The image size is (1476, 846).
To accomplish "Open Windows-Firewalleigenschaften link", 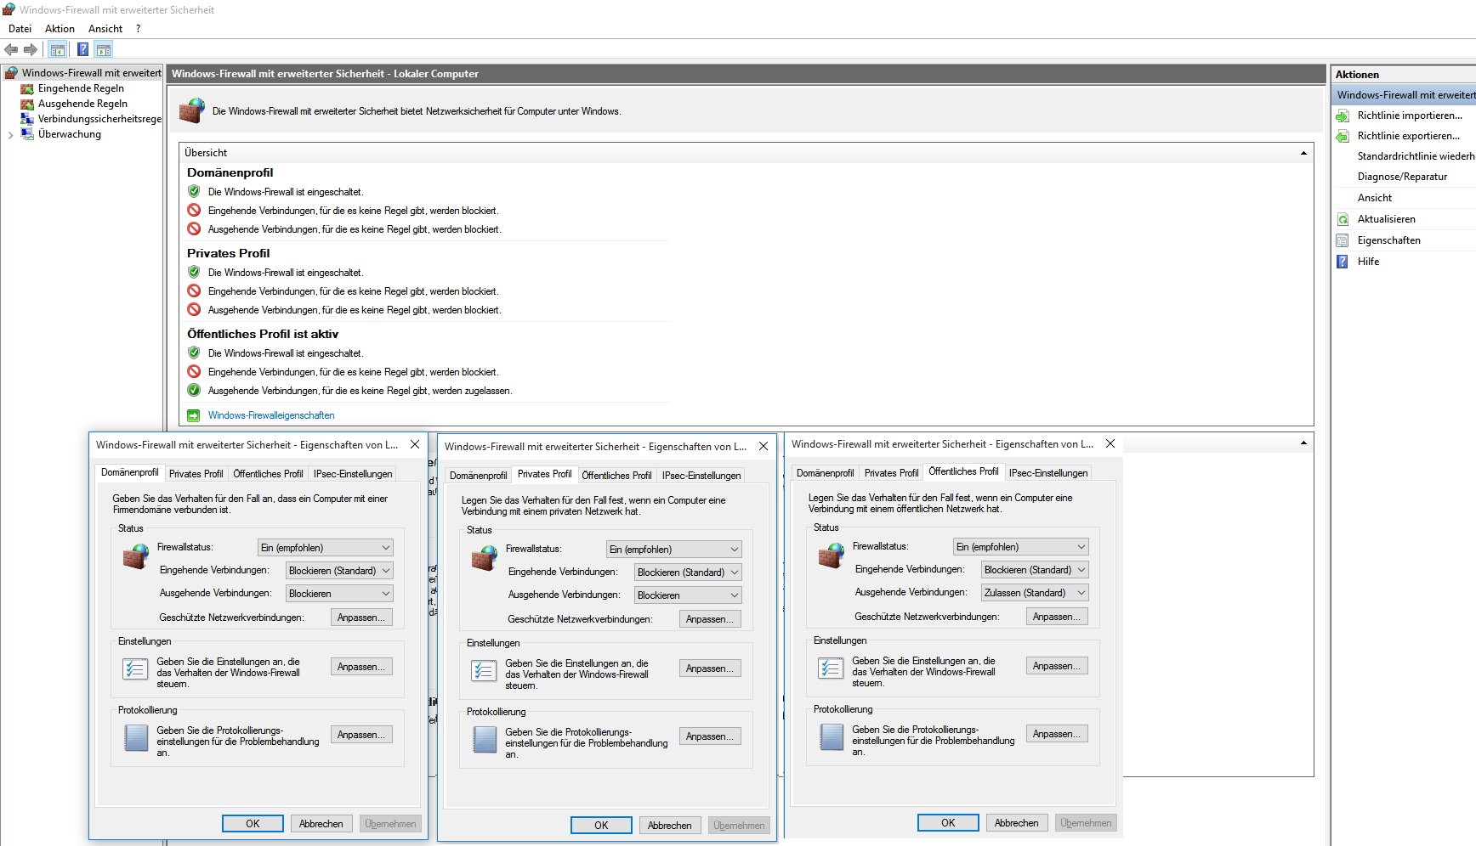I will click(271, 415).
